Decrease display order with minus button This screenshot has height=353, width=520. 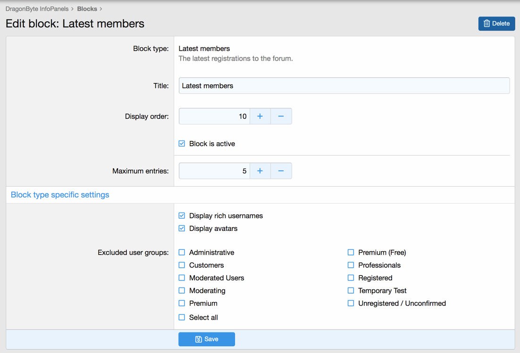coord(281,116)
